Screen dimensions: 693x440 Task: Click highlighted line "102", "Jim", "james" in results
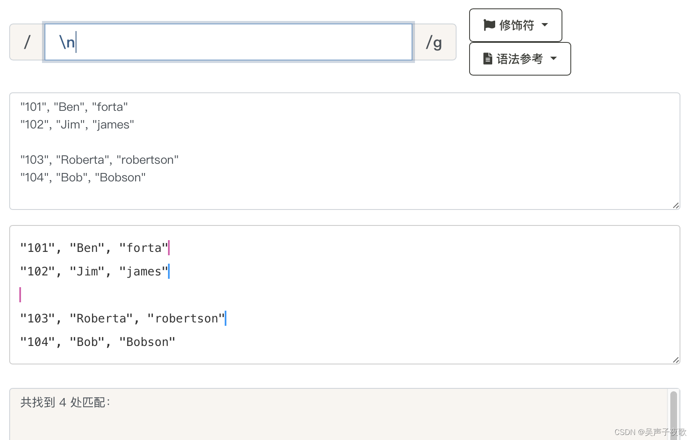(x=94, y=272)
